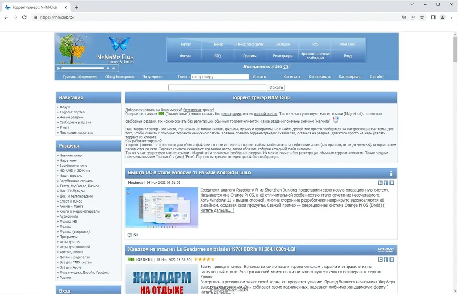Screen dimensions: 458x294
Task: Click Читать дальше on Orange Pi OS post
Action: (216, 210)
